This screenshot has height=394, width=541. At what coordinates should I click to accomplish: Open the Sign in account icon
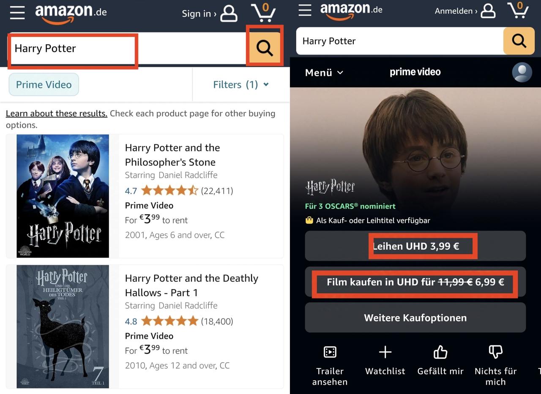coord(229,14)
